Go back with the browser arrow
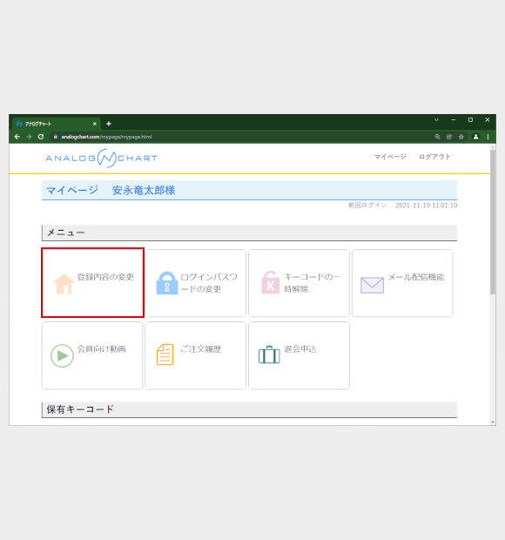The height and width of the screenshot is (540, 505). pyautogui.click(x=17, y=137)
